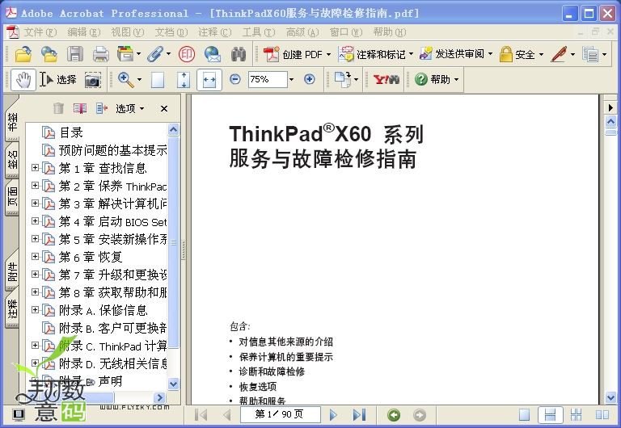Expand the 第 2 章 保养 ThinkPad bookmark

pyautogui.click(x=35, y=186)
